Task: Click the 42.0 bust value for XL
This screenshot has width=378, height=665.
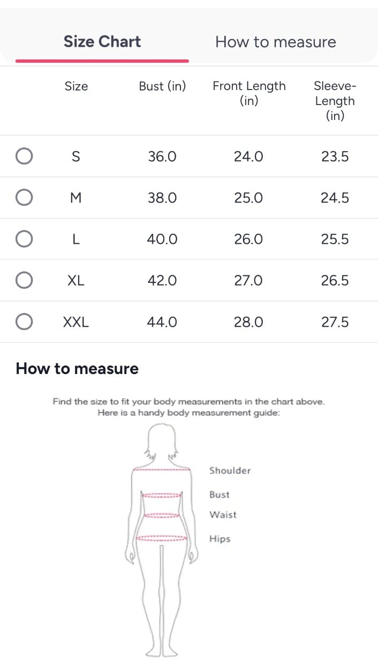Action: 162,280
